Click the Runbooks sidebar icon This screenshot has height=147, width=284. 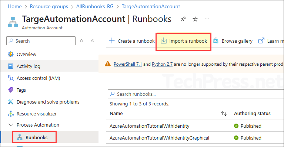19,138
